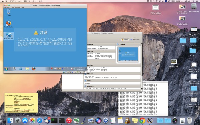
Task: Open Finder from the Dock
Action: point(10,121)
